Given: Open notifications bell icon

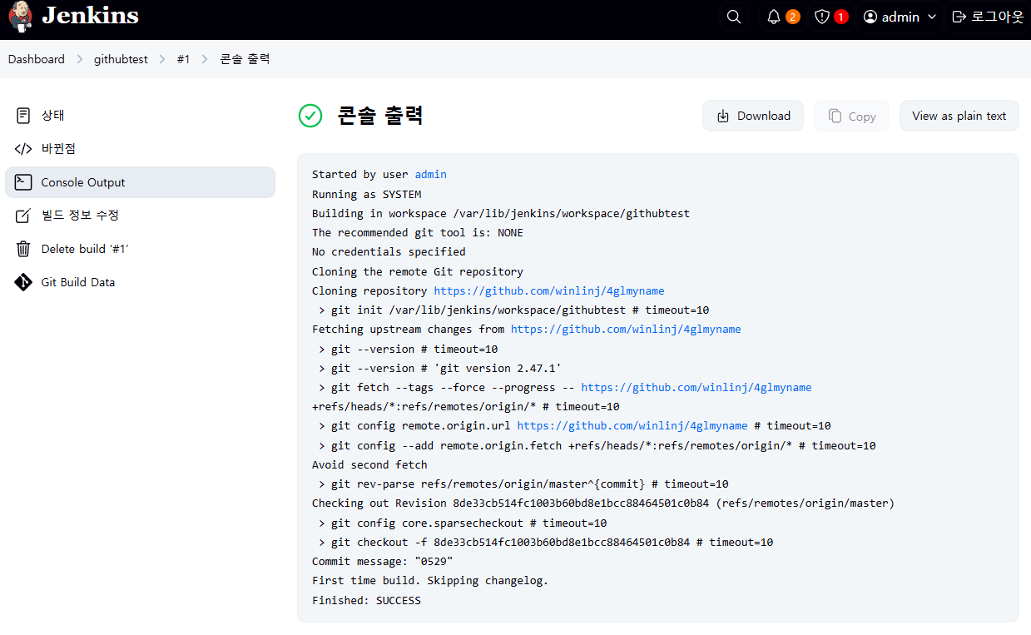Looking at the screenshot, I should [x=774, y=17].
